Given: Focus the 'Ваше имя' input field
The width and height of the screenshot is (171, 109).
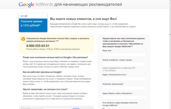Looking at the screenshot, I should click(124, 54).
